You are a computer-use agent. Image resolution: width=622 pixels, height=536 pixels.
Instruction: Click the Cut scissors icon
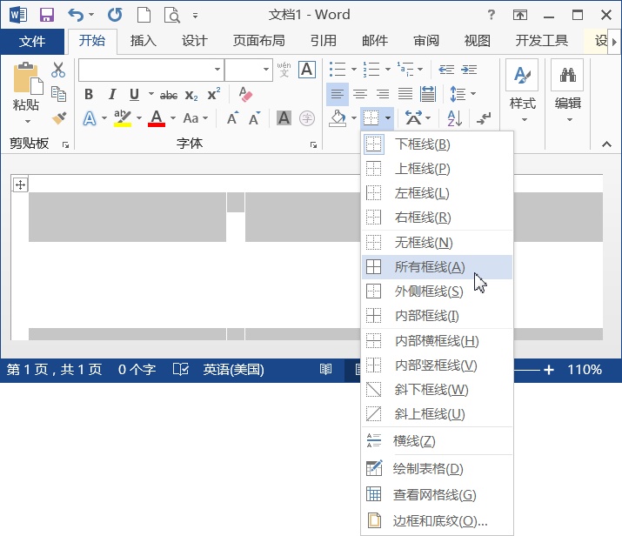click(58, 70)
